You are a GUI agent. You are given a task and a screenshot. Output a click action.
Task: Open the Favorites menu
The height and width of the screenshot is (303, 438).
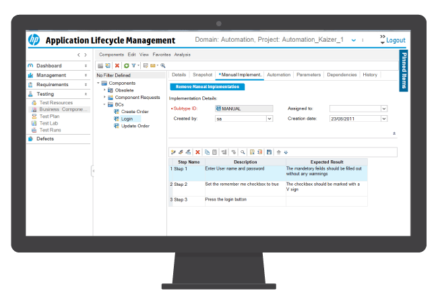[x=162, y=55]
